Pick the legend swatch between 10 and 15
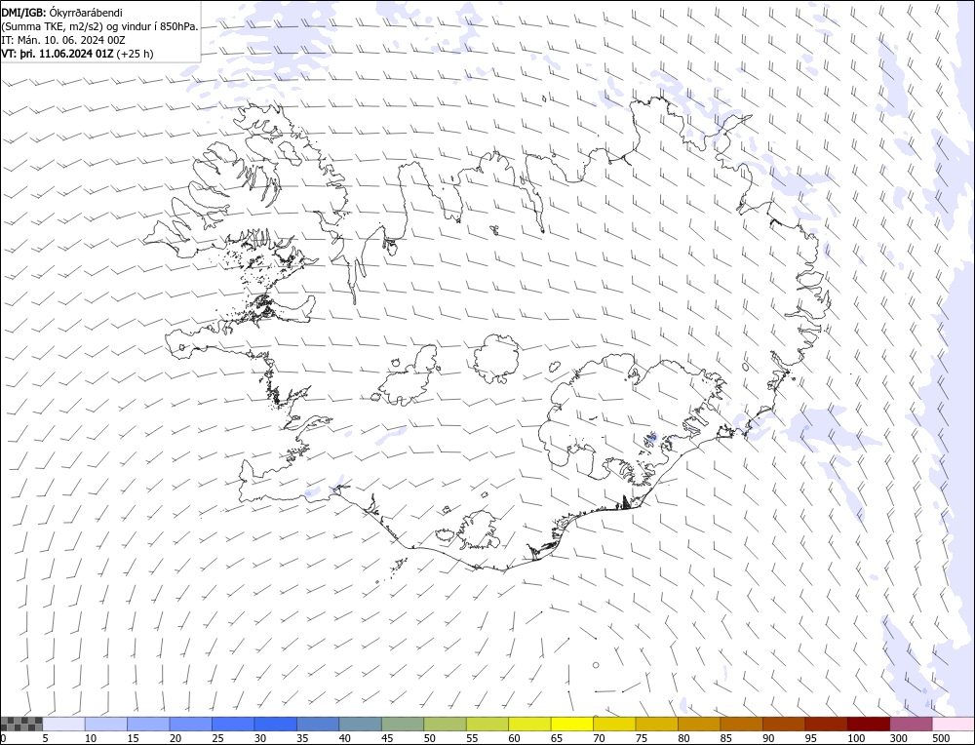This screenshot has height=745, width=975. [x=106, y=724]
